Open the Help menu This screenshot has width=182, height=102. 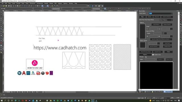pos(76,3)
